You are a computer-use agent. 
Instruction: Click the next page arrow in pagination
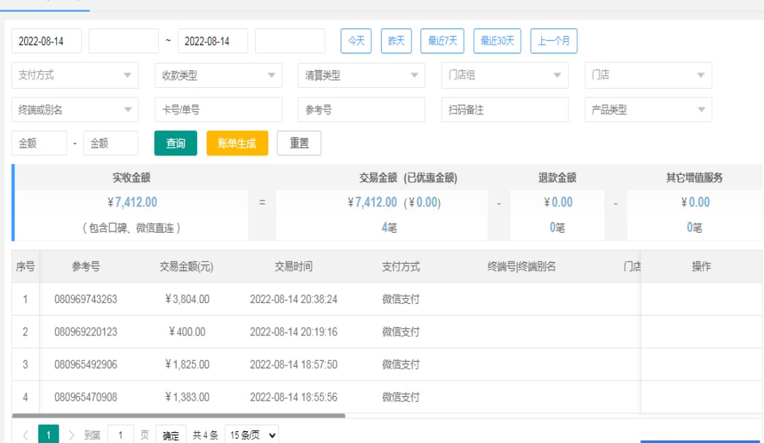[x=71, y=436]
